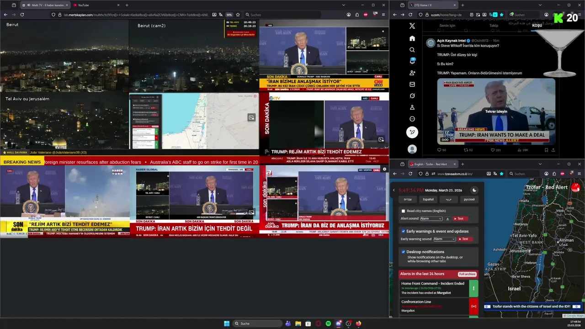Upload custom alert sound in Tzofar

(448, 219)
